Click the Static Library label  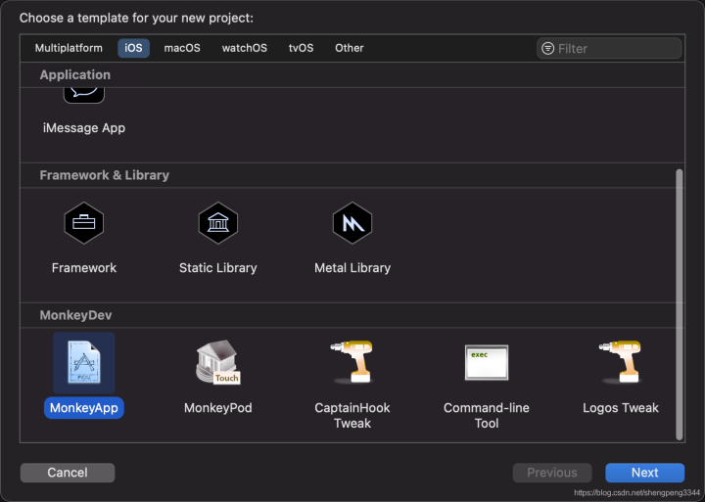pos(218,268)
